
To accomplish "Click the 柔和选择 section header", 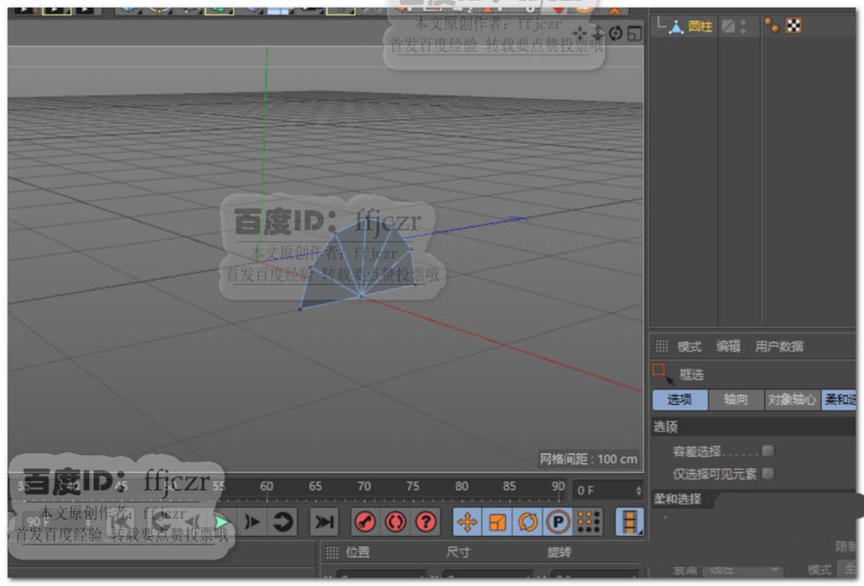I will click(677, 499).
